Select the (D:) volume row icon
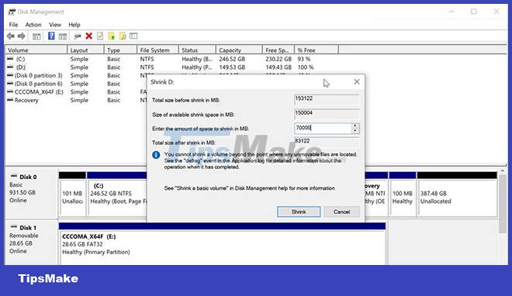This screenshot has width=512, height=296. coord(10,67)
